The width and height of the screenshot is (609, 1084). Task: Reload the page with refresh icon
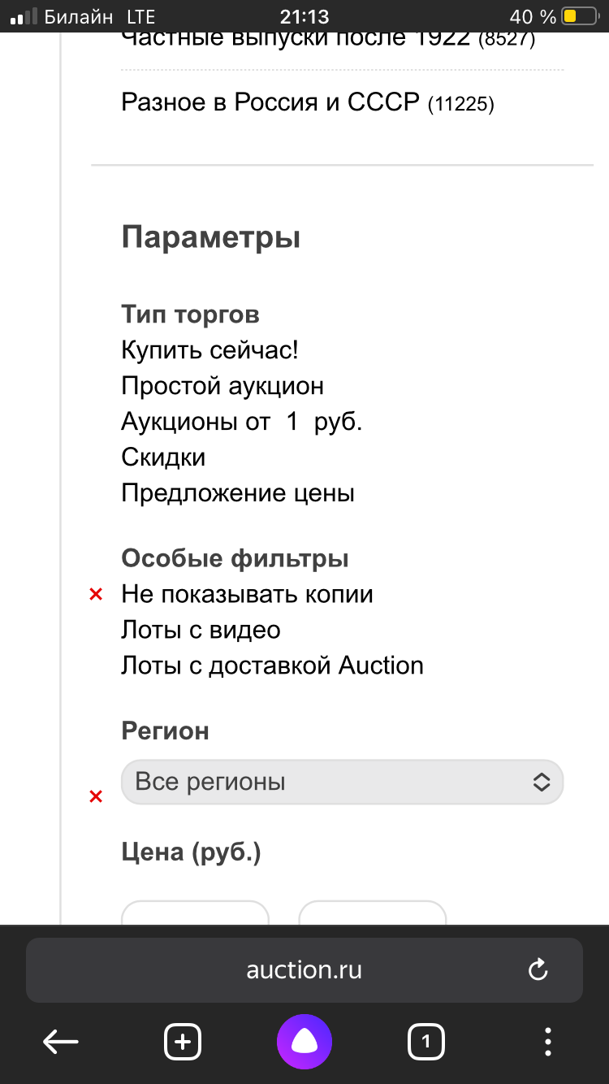(538, 969)
